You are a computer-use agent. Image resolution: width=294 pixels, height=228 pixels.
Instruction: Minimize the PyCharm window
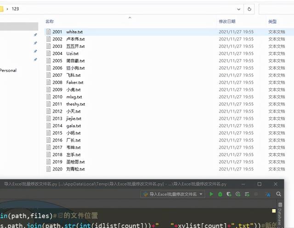point(243,184)
